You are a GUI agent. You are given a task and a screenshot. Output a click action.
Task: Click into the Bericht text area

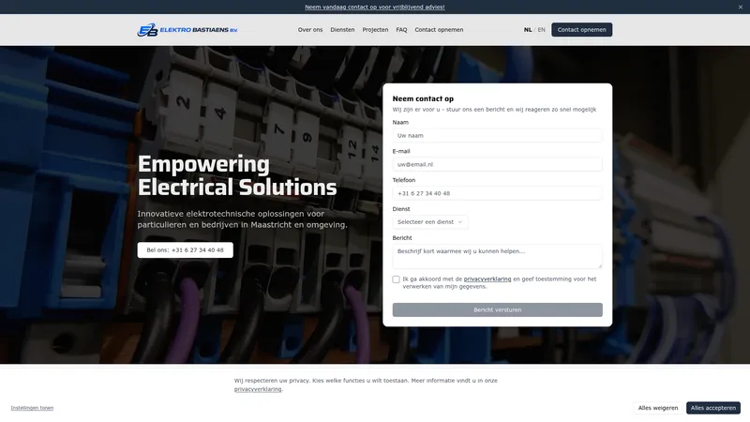tap(497, 256)
